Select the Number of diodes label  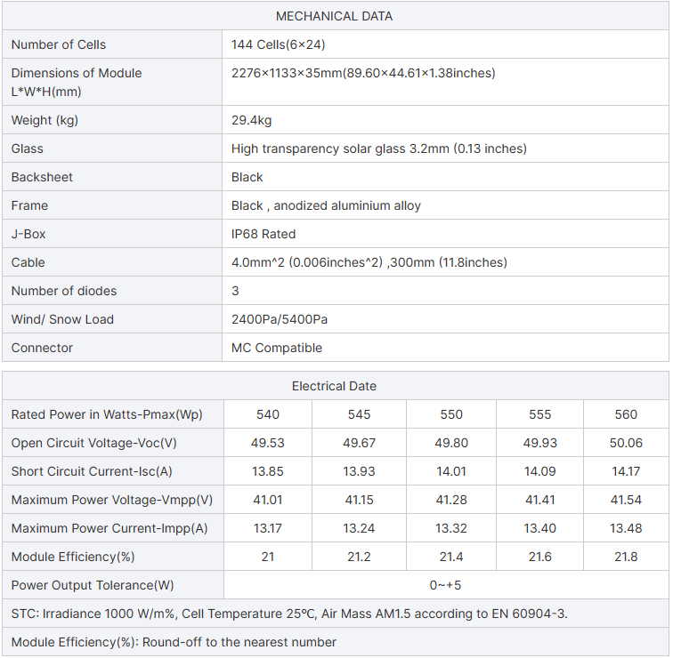coord(64,291)
